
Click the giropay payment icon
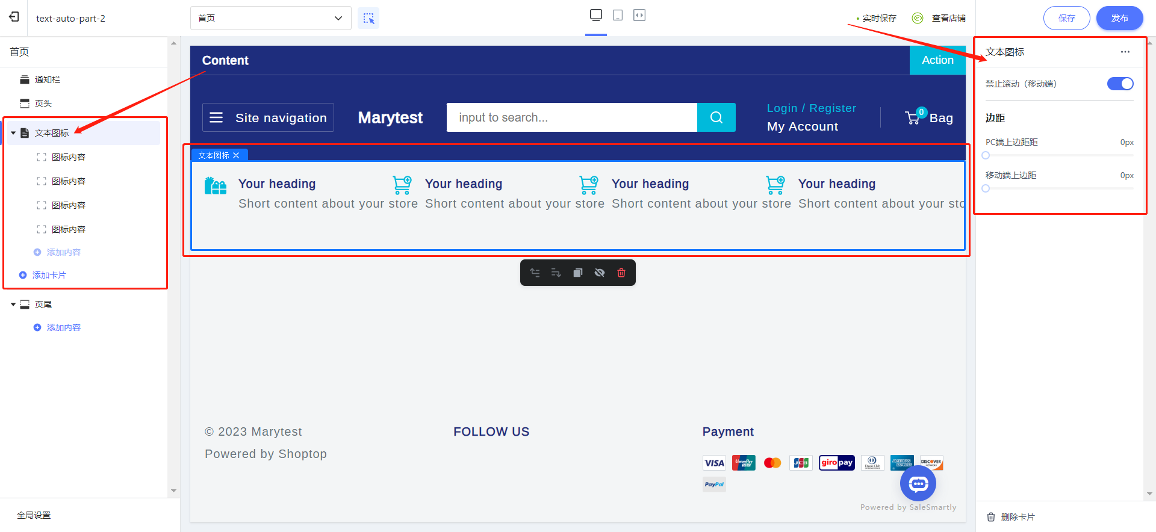(x=837, y=463)
